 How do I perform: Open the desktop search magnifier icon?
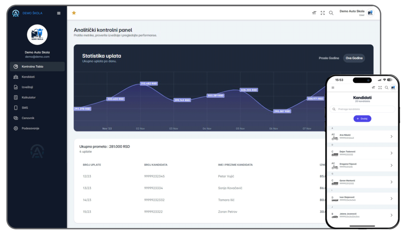pyautogui.click(x=331, y=13)
